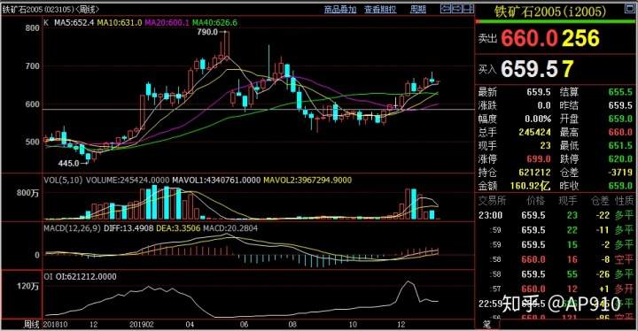Click the 800 price axis label

pos(33,28)
